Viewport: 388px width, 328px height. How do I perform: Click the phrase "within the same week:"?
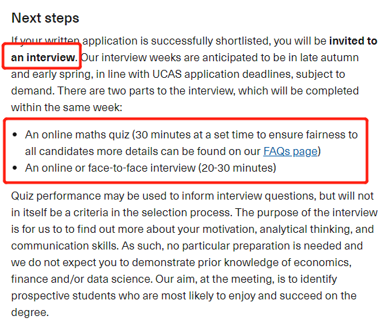(x=67, y=107)
